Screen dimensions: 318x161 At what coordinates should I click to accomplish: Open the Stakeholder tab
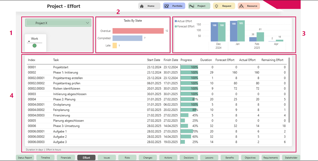tap(291, 157)
